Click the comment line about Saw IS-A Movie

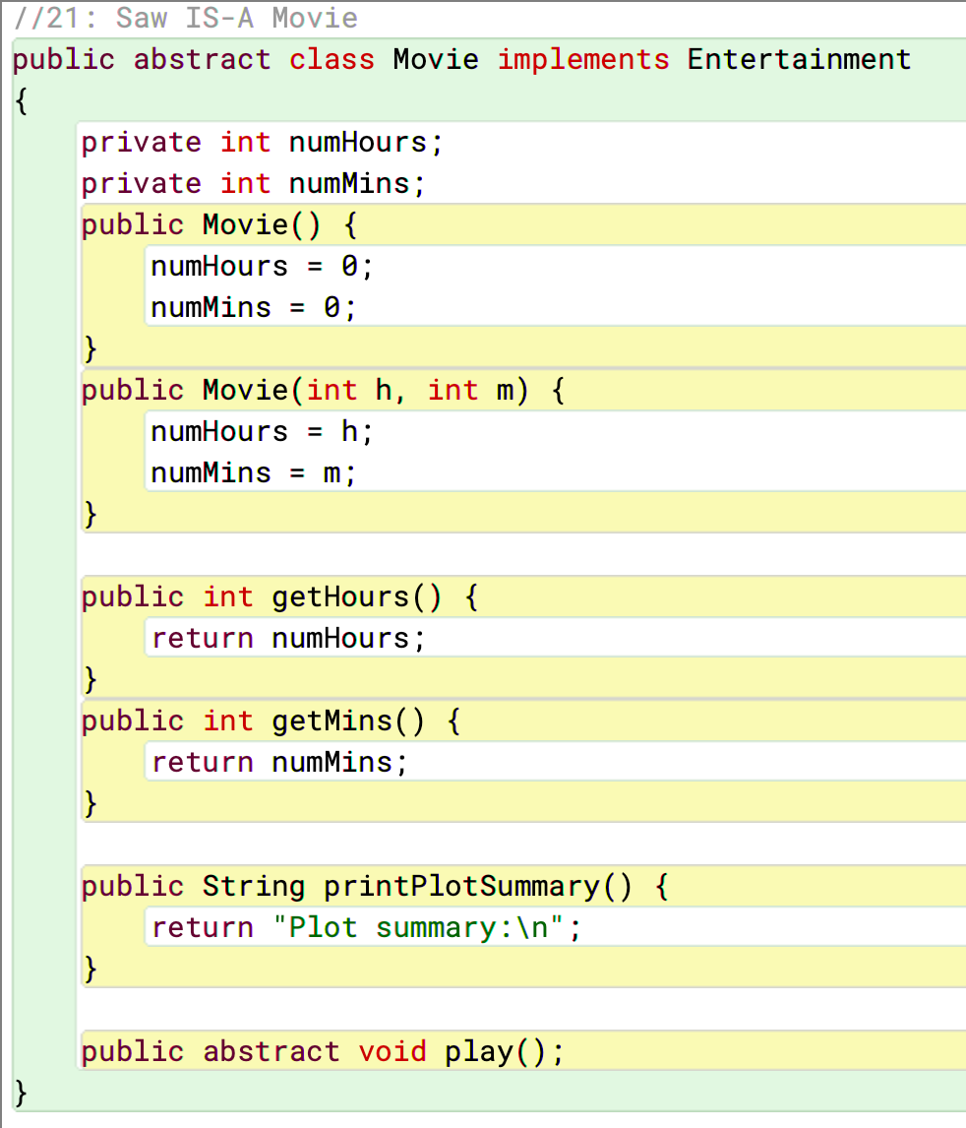tap(186, 18)
